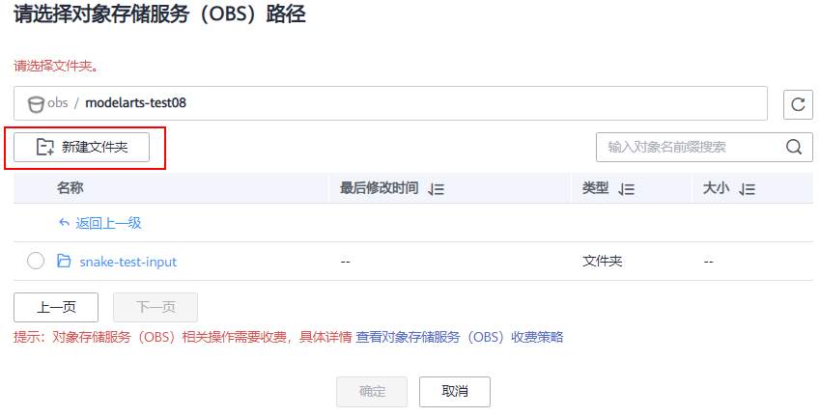The image size is (820, 417).
Task: Click the refresh icon beside path bar
Action: 797,104
